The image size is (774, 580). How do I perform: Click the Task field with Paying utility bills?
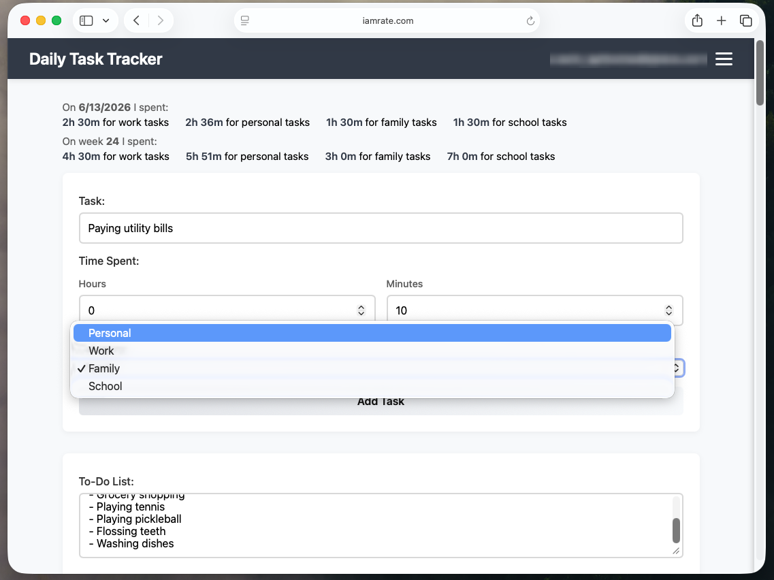pyautogui.click(x=381, y=228)
